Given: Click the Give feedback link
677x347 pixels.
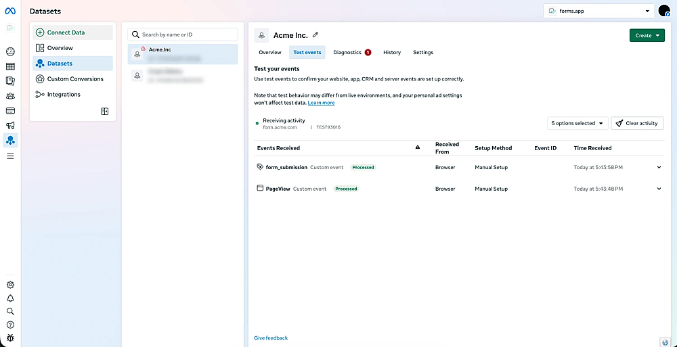Looking at the screenshot, I should click(271, 338).
